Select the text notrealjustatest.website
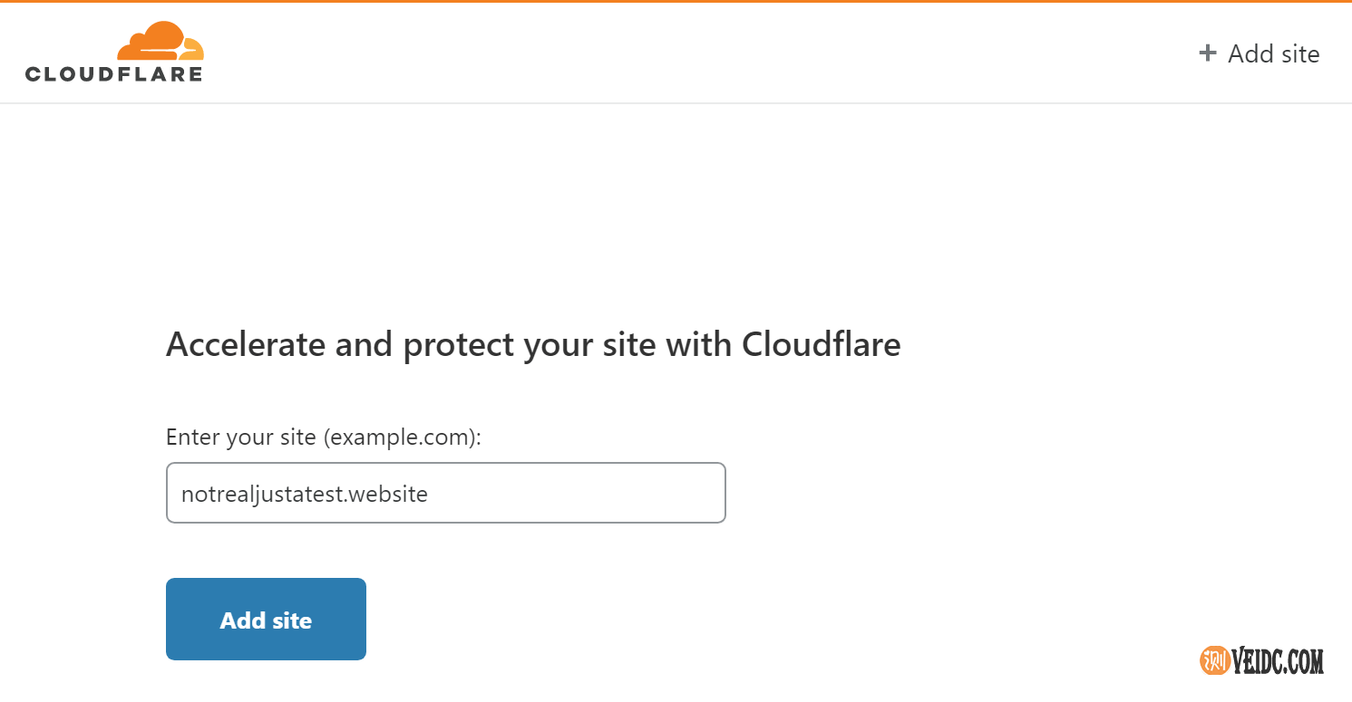 305,494
